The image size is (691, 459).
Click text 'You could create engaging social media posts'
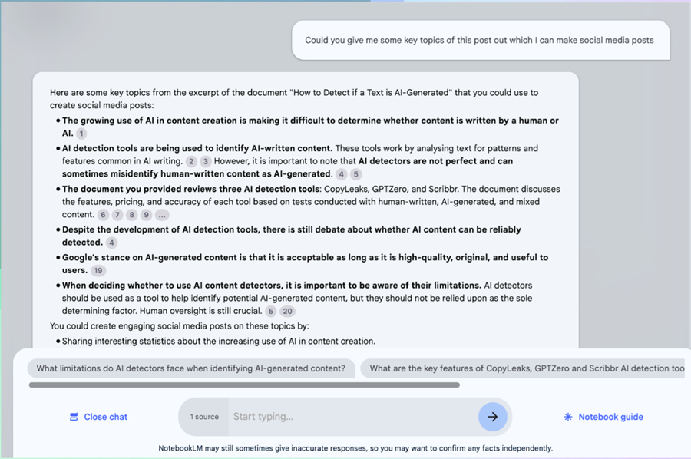click(180, 326)
